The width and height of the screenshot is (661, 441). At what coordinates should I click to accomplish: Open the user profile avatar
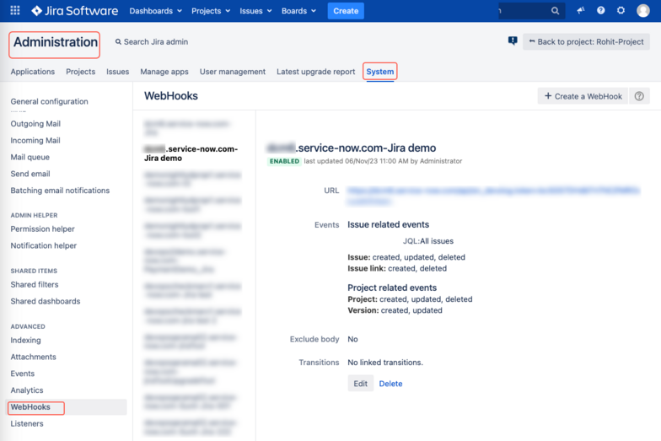pos(642,10)
